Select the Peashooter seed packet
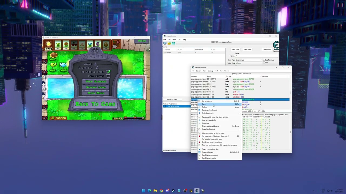The image size is (346, 194). click(58, 45)
